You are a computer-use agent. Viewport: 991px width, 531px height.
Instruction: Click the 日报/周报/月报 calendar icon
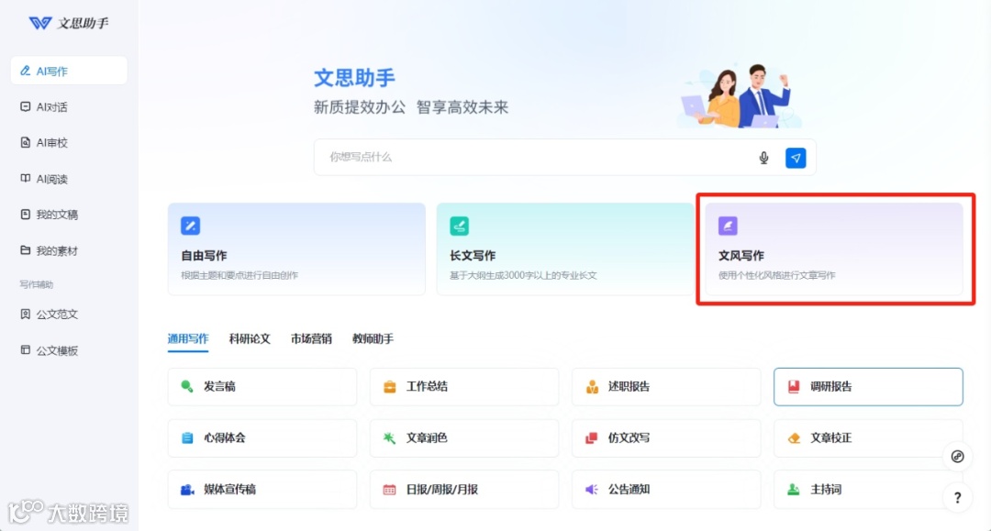389,490
